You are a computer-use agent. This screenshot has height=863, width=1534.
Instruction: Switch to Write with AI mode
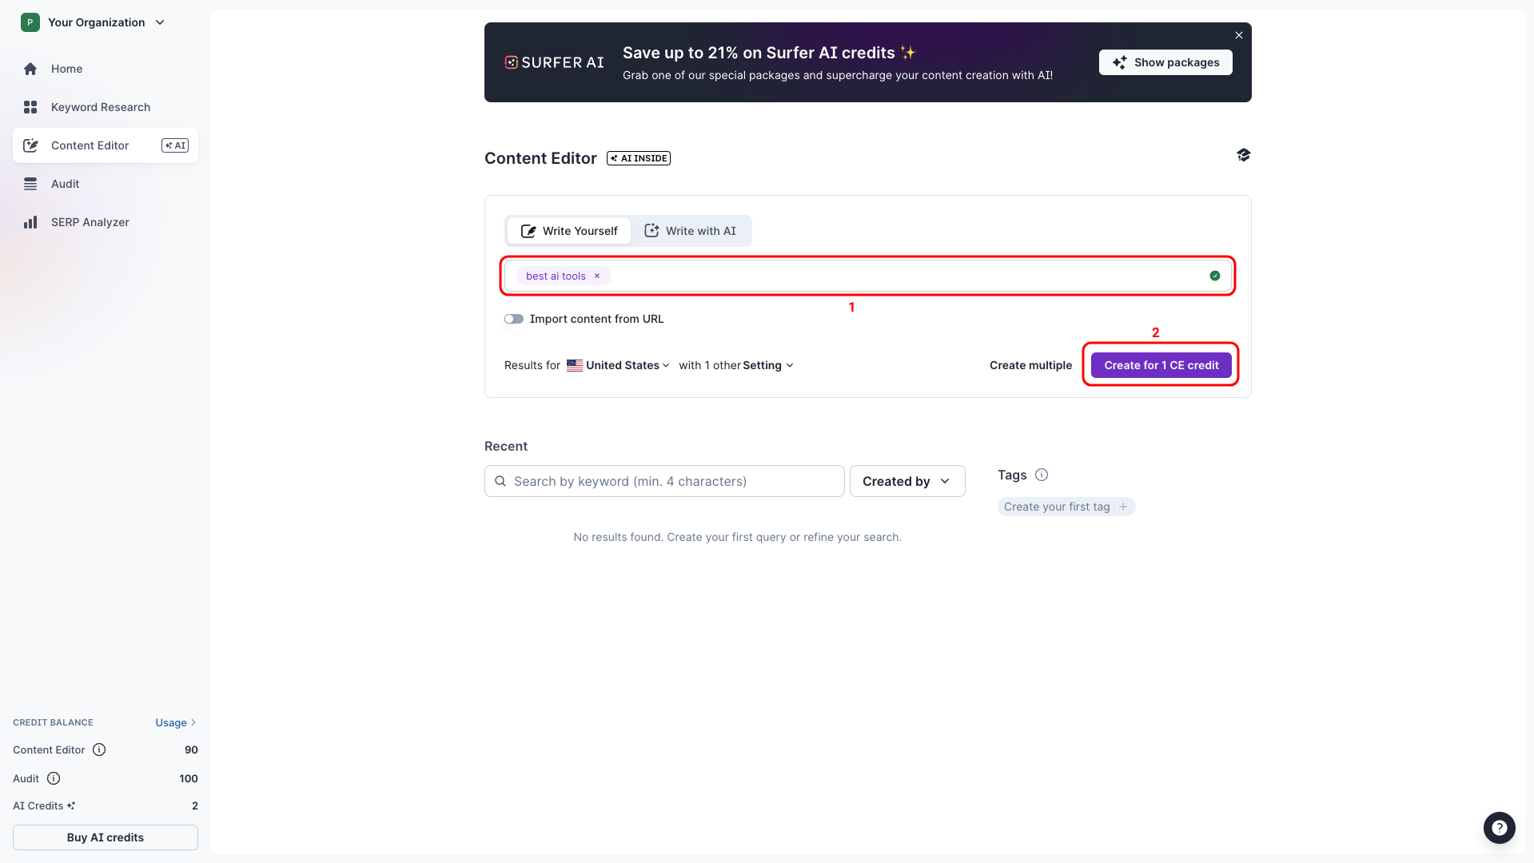coord(691,231)
